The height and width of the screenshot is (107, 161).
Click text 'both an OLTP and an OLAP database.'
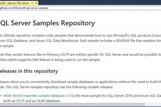click(32, 101)
